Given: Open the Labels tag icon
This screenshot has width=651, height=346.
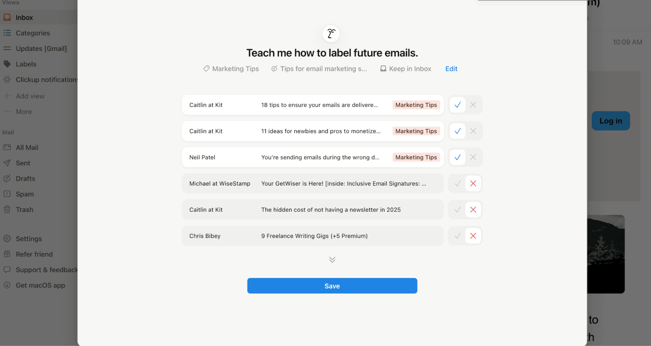Looking at the screenshot, I should pyautogui.click(x=7, y=64).
